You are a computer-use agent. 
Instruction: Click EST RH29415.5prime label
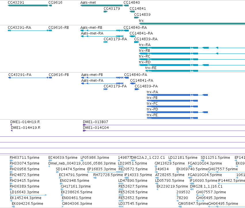(24, 181)
